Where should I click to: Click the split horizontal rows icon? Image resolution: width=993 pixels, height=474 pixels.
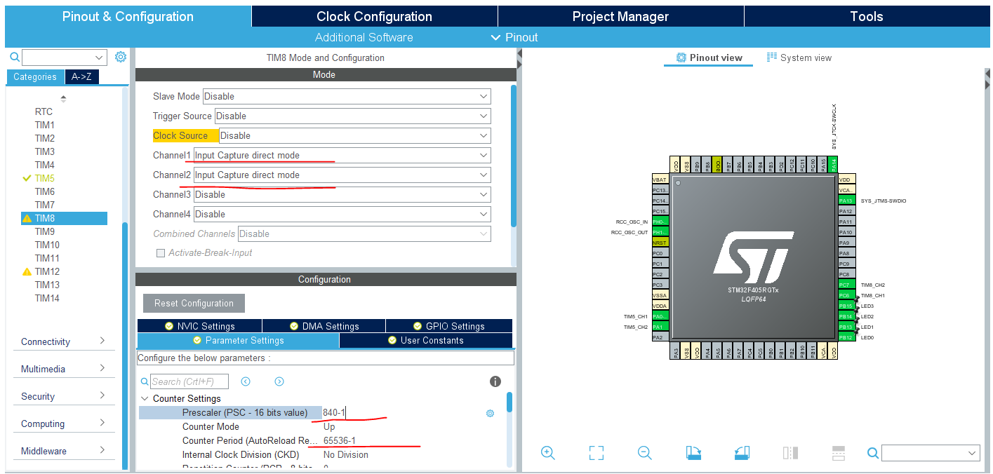(x=839, y=452)
